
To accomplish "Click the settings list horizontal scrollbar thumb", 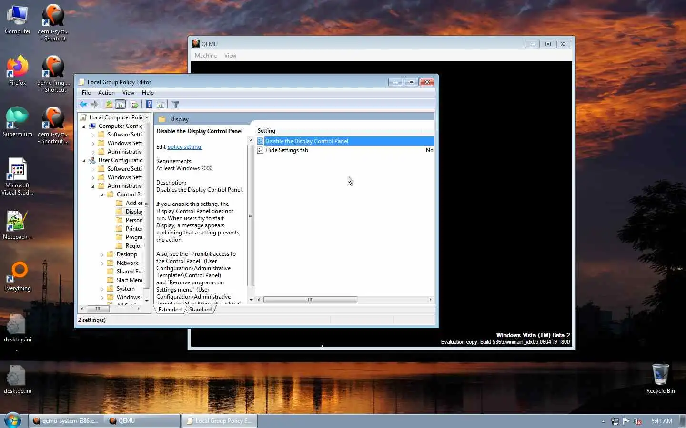I will (x=310, y=300).
